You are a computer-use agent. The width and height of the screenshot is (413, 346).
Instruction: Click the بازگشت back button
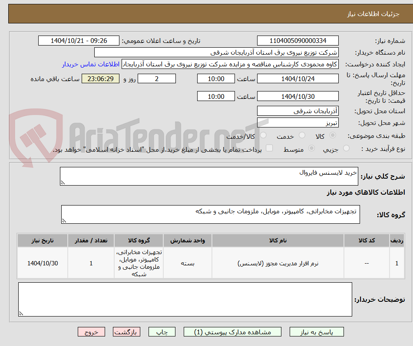click(126, 332)
